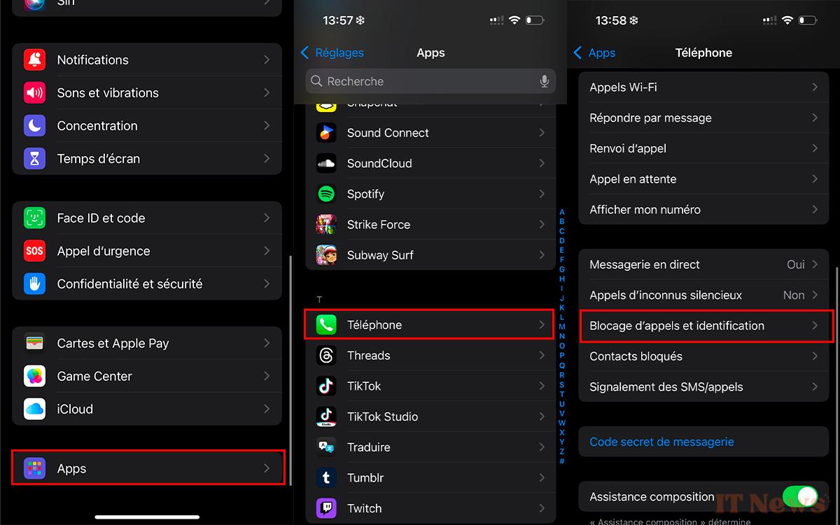
Task: Select the Contacts bloqués row
Action: pyautogui.click(x=703, y=356)
